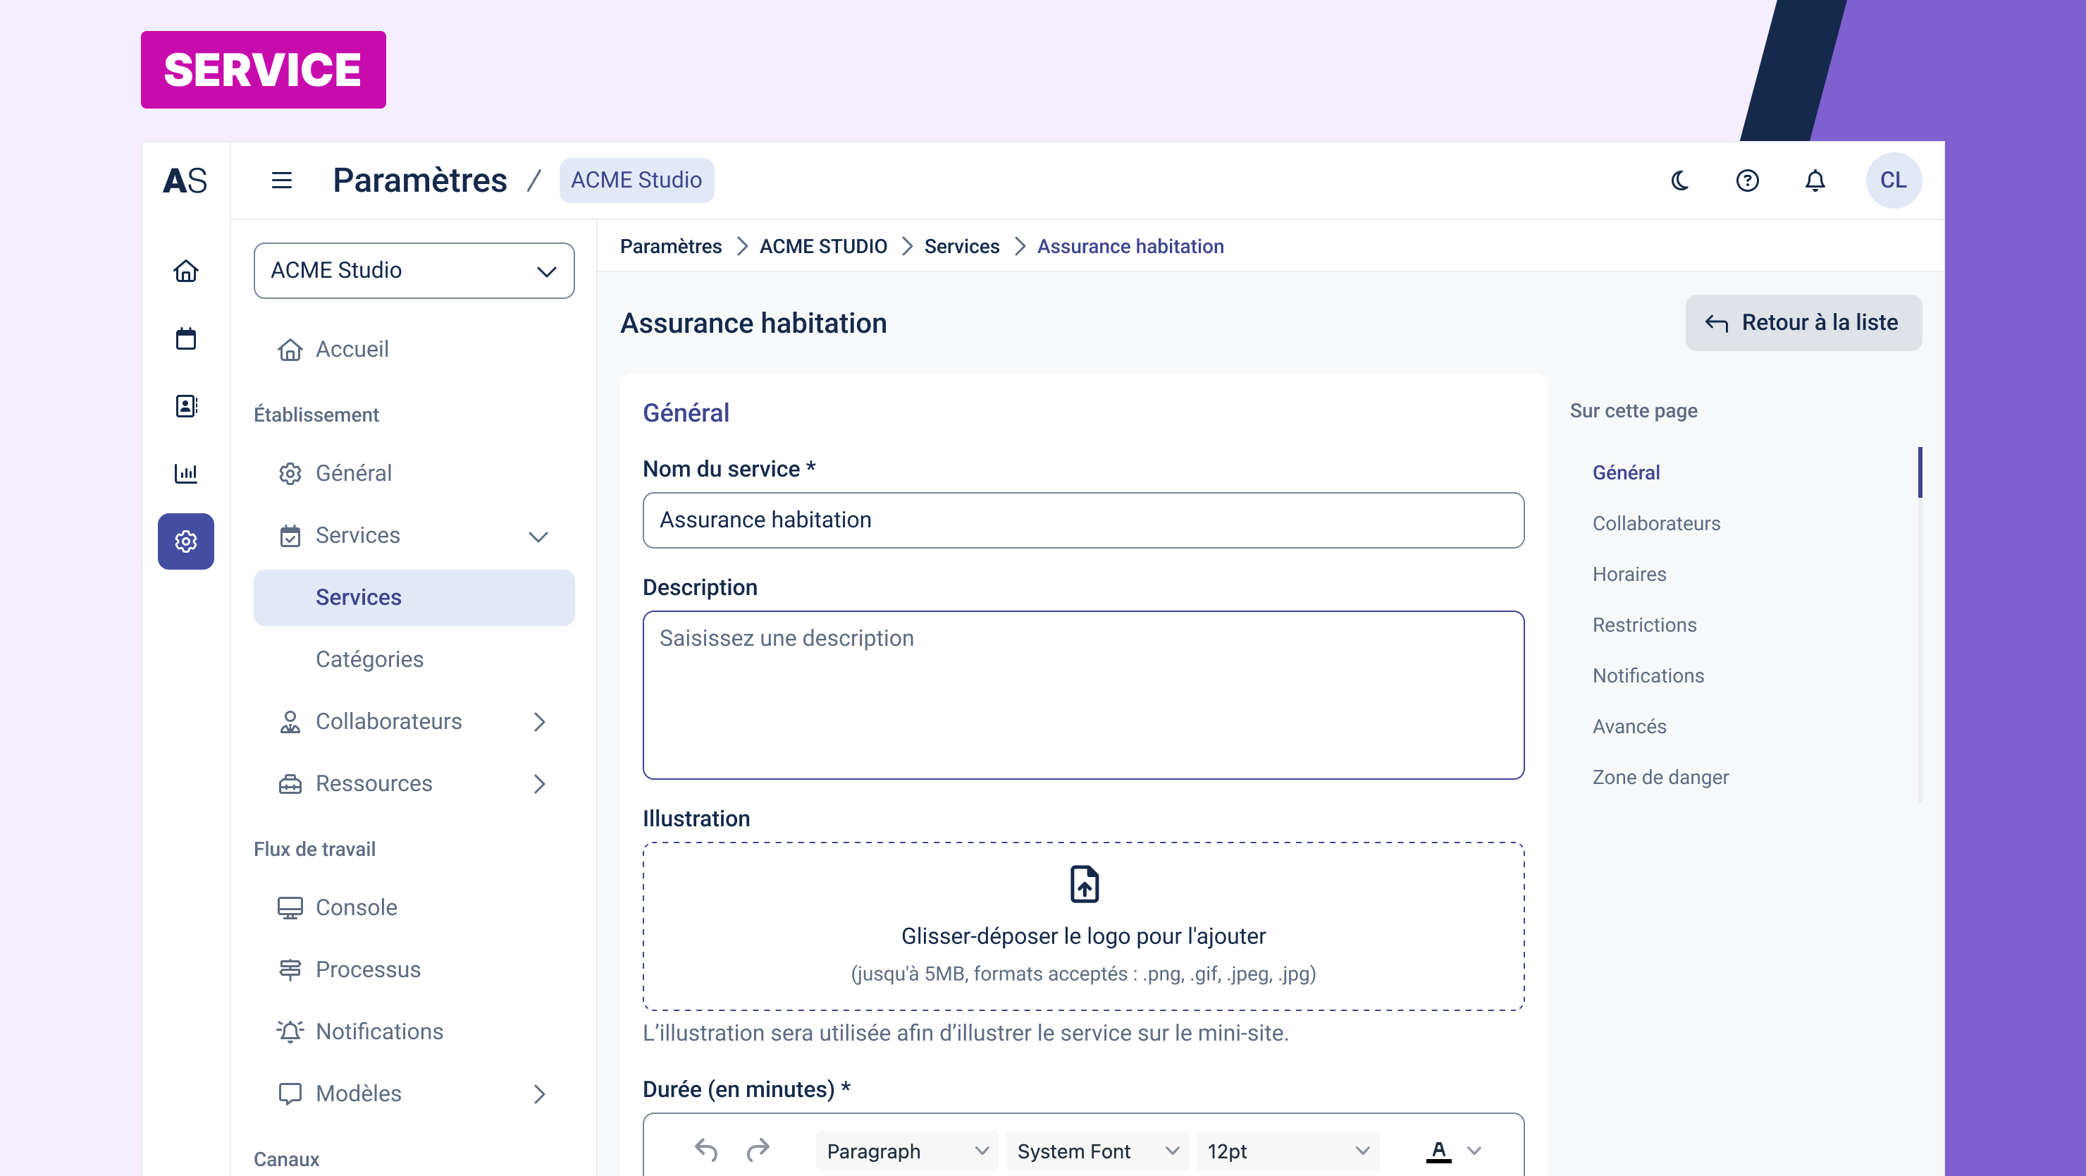2086x1176 pixels.
Task: Click the undo arrow in editor toolbar
Action: [706, 1150]
